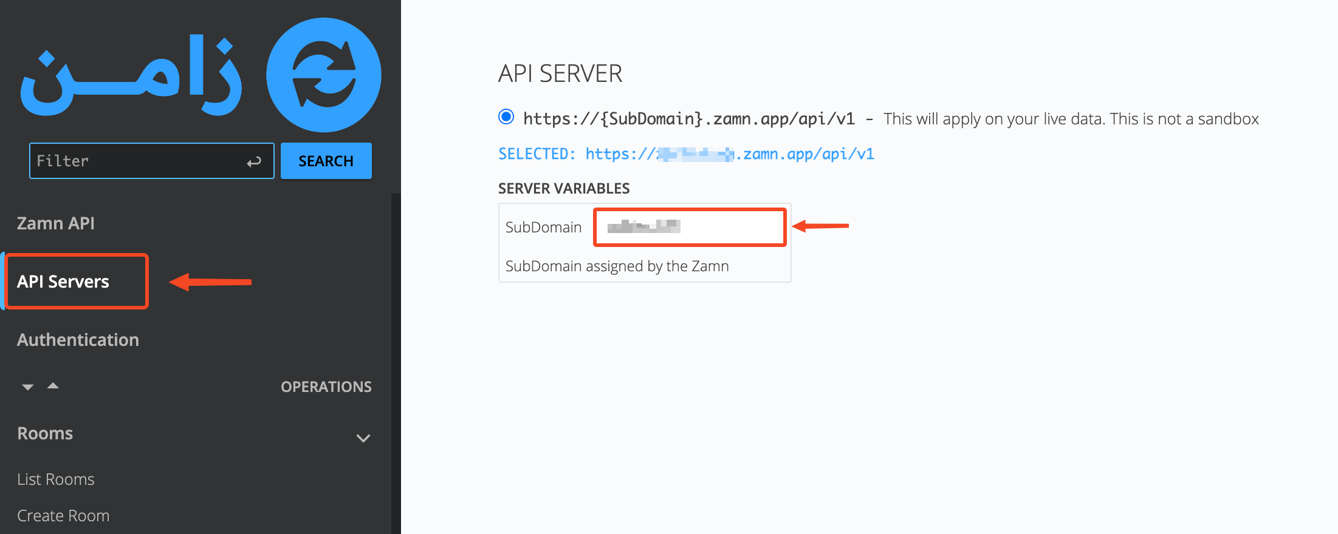This screenshot has height=534, width=1338.
Task: Click the SubDomain input field
Action: coord(690,227)
